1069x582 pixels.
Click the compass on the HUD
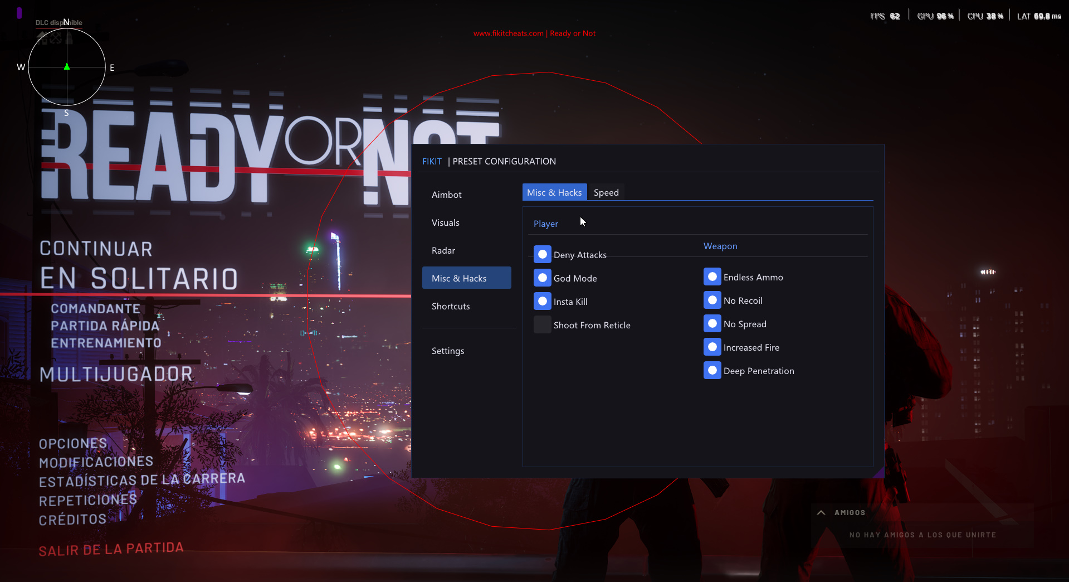click(66, 67)
